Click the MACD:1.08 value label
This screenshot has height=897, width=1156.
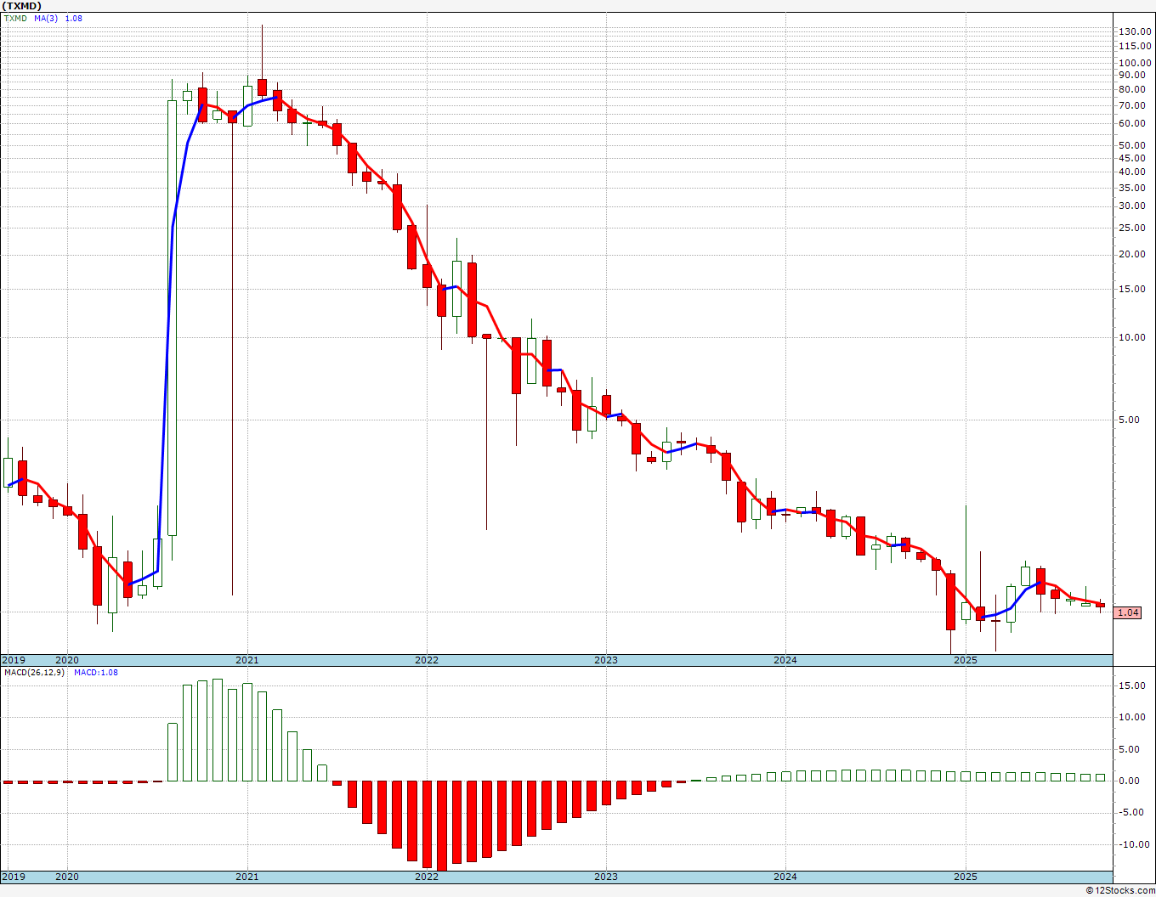pyautogui.click(x=96, y=672)
